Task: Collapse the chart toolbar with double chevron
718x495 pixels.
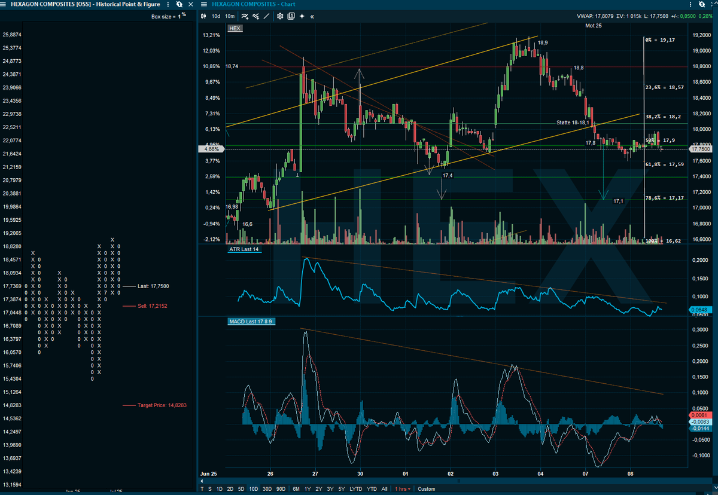Action: pos(312,16)
